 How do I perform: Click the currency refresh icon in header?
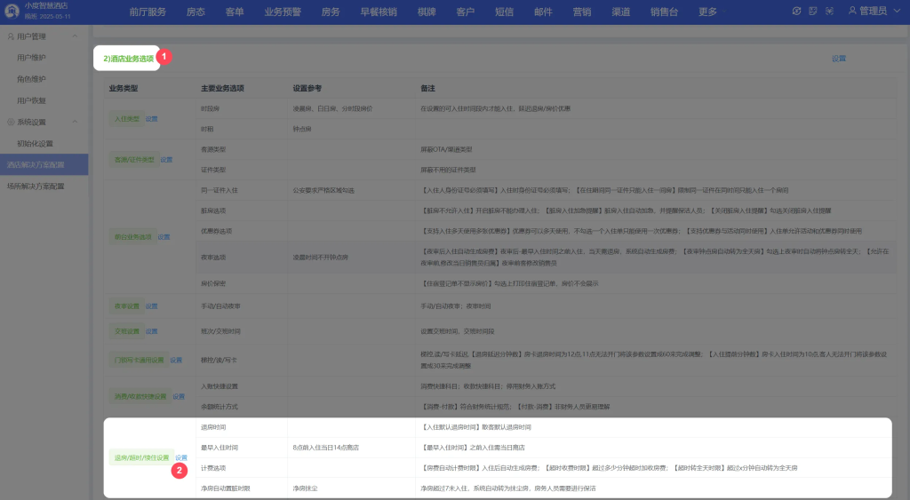click(797, 11)
